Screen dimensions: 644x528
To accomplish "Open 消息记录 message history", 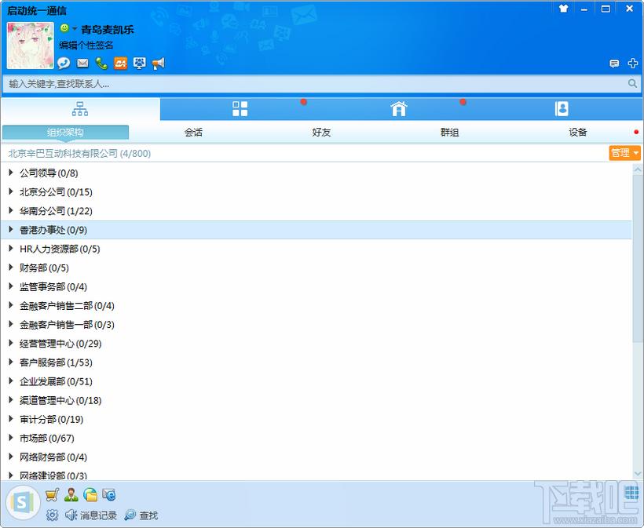I will coord(91,515).
